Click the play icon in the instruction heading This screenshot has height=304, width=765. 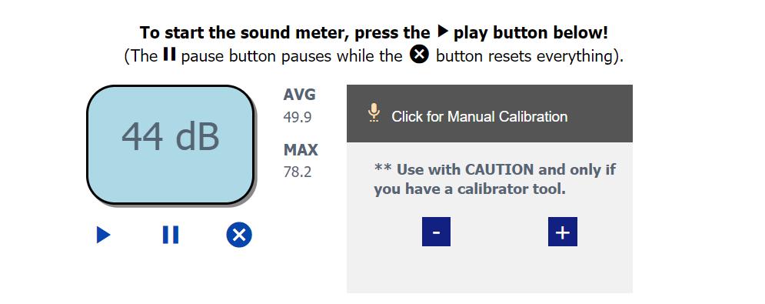[443, 32]
